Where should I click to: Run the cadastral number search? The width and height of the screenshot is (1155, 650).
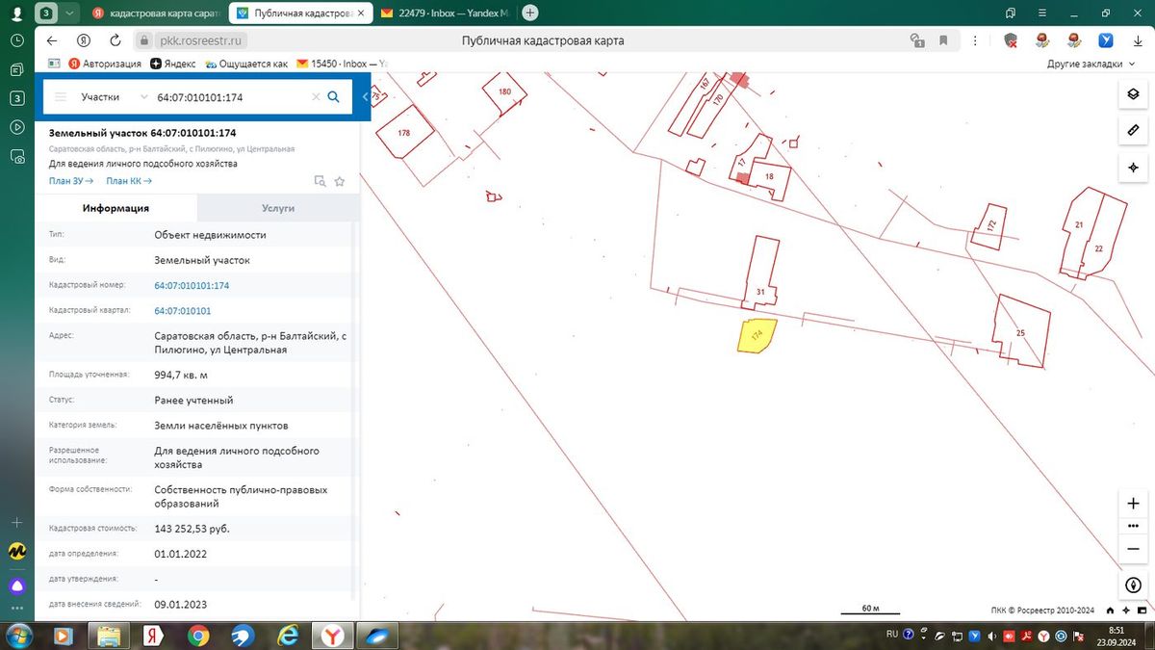pos(334,96)
